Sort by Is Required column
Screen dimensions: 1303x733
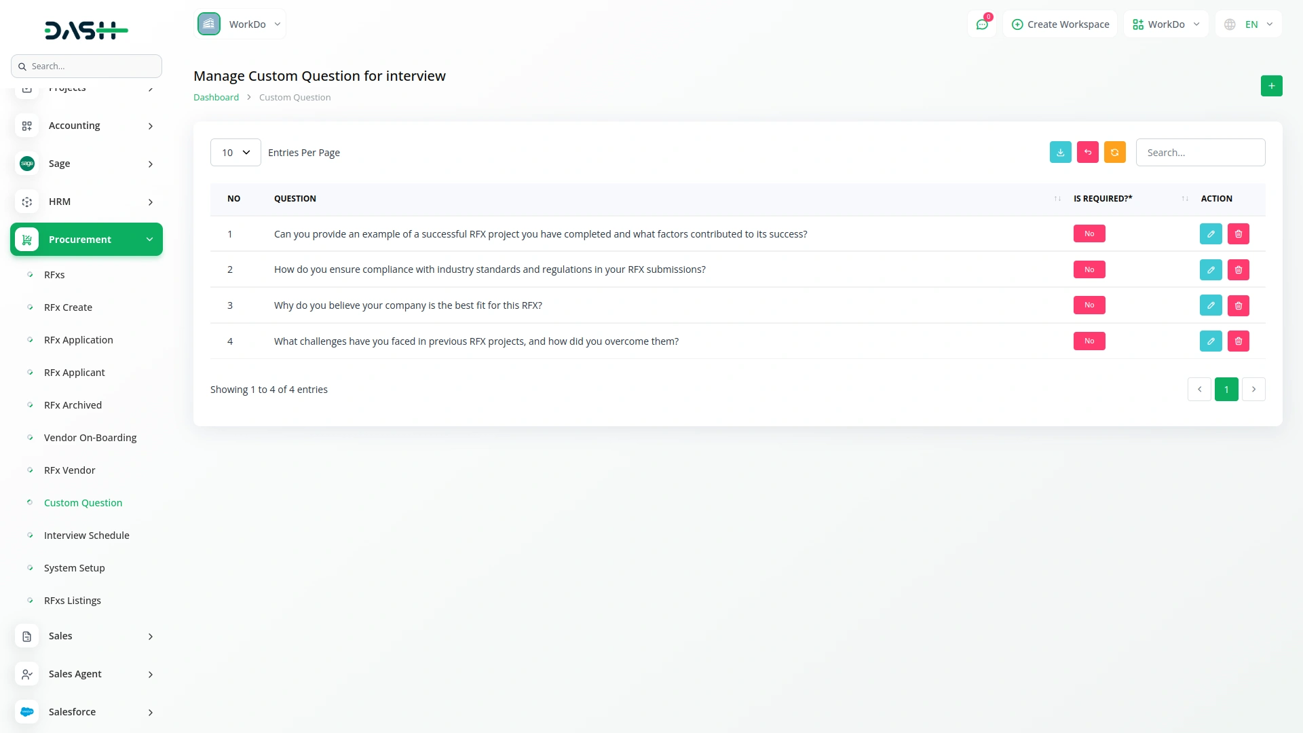point(1184,199)
